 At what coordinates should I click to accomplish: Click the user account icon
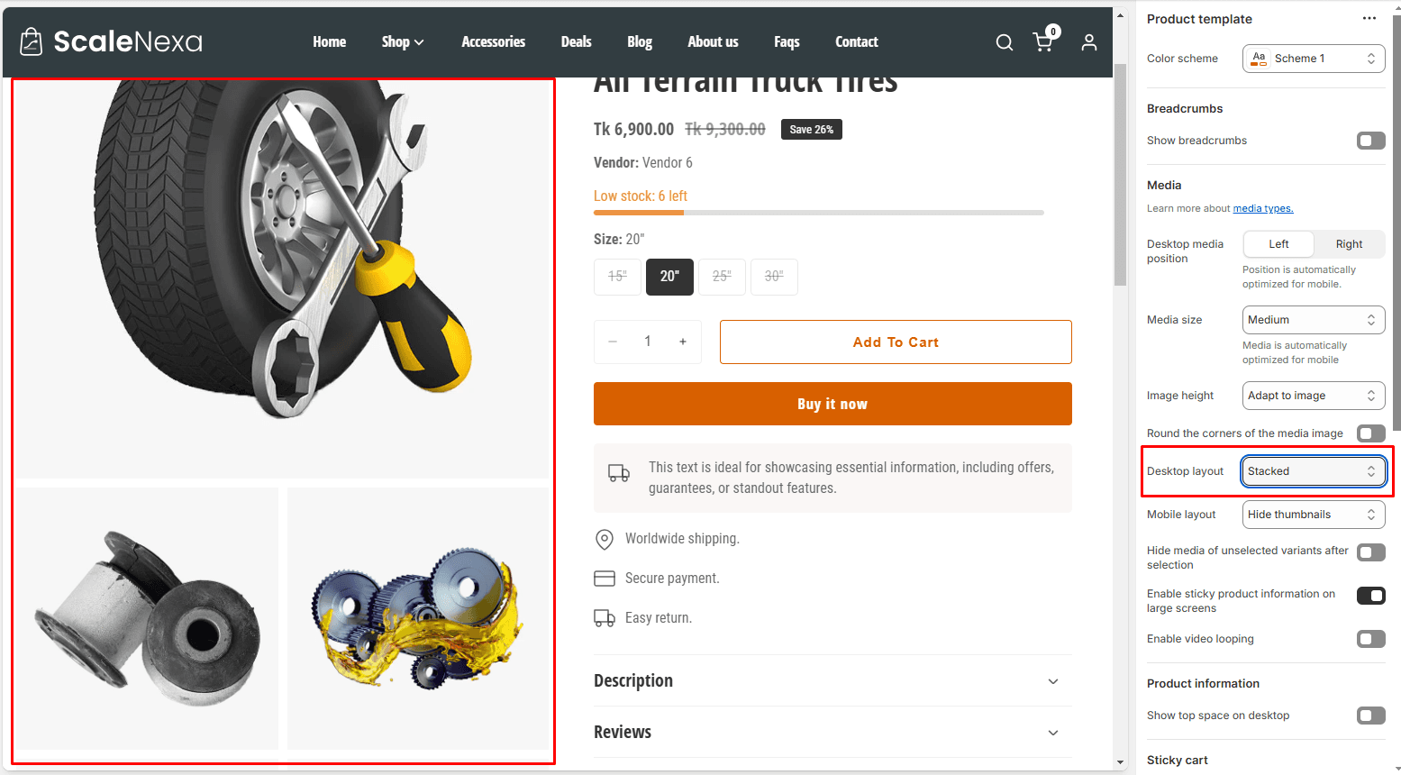(x=1088, y=42)
